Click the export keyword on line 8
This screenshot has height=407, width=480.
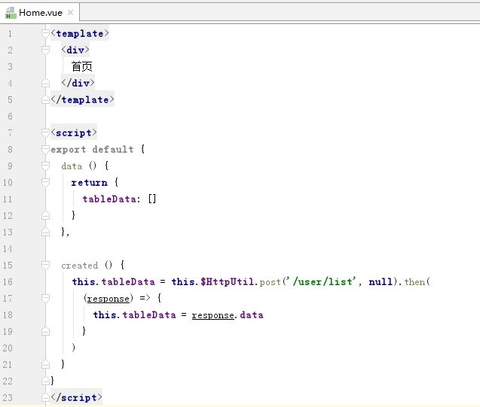pyautogui.click(x=69, y=150)
